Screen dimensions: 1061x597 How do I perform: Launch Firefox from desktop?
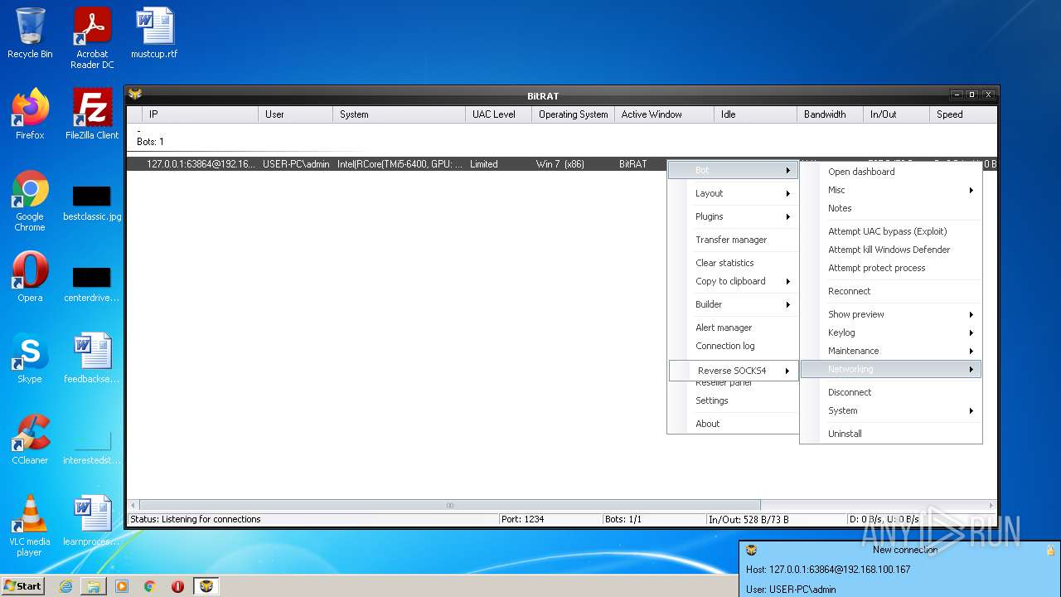[x=30, y=114]
